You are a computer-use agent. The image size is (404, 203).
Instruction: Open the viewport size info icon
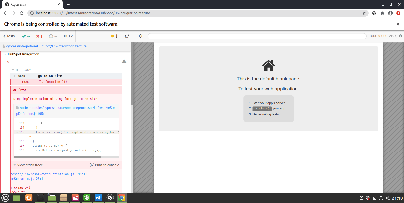[x=401, y=36]
